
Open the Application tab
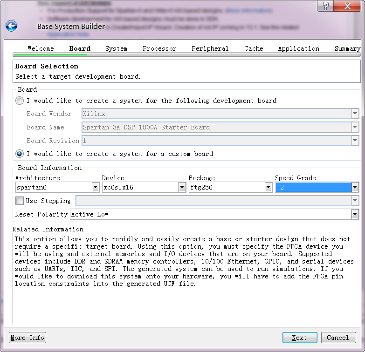[x=298, y=48]
